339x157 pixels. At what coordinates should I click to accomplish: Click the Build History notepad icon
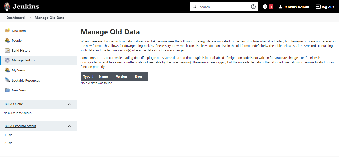tap(7, 50)
